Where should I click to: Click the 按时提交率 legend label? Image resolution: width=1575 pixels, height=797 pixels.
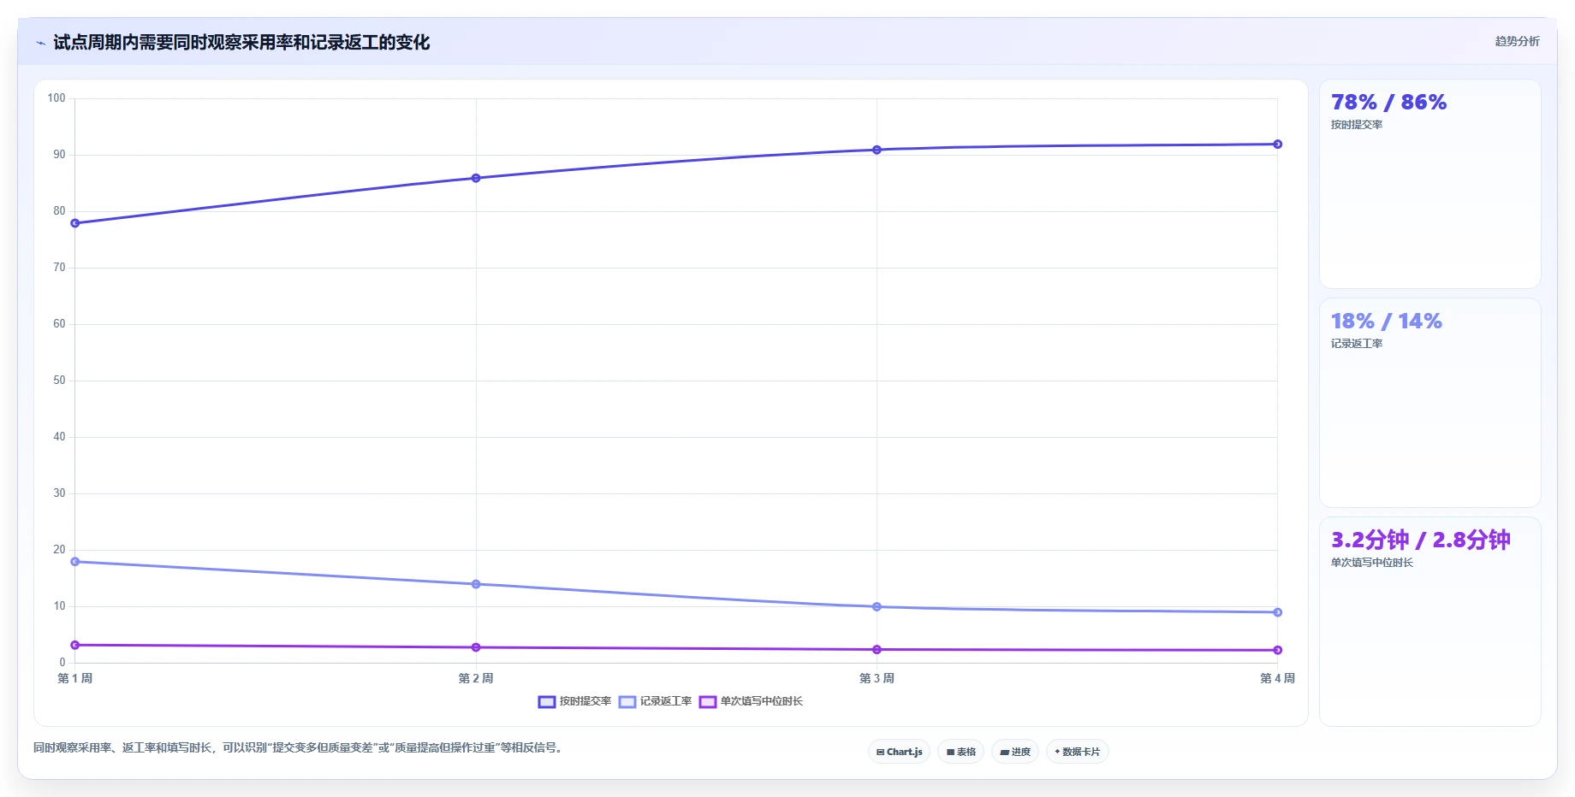click(x=585, y=701)
